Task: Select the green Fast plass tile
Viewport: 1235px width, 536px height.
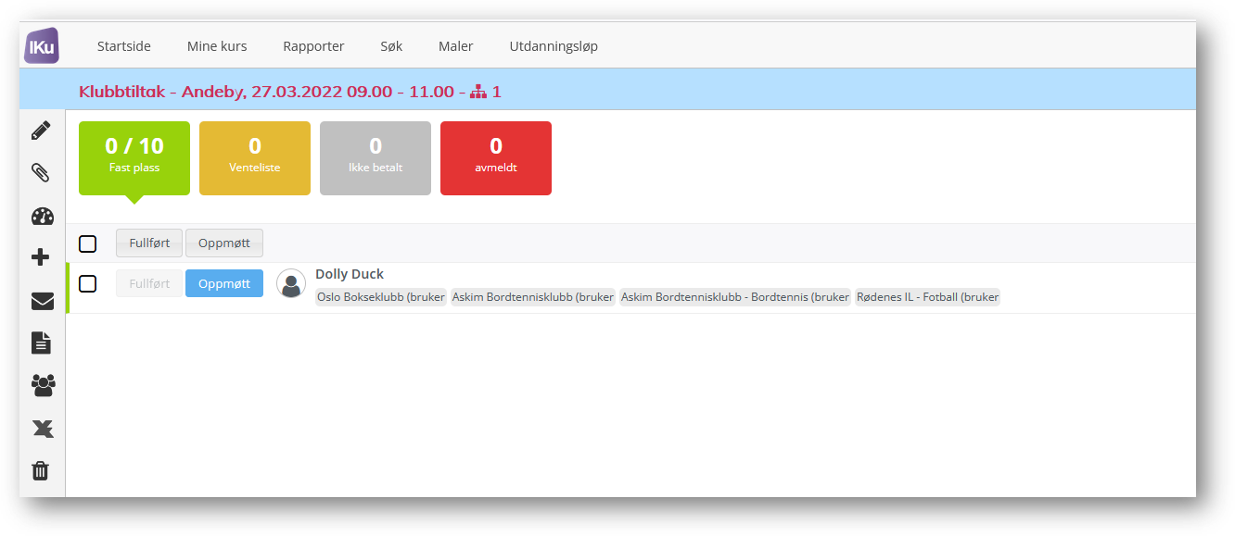Action: coord(134,158)
